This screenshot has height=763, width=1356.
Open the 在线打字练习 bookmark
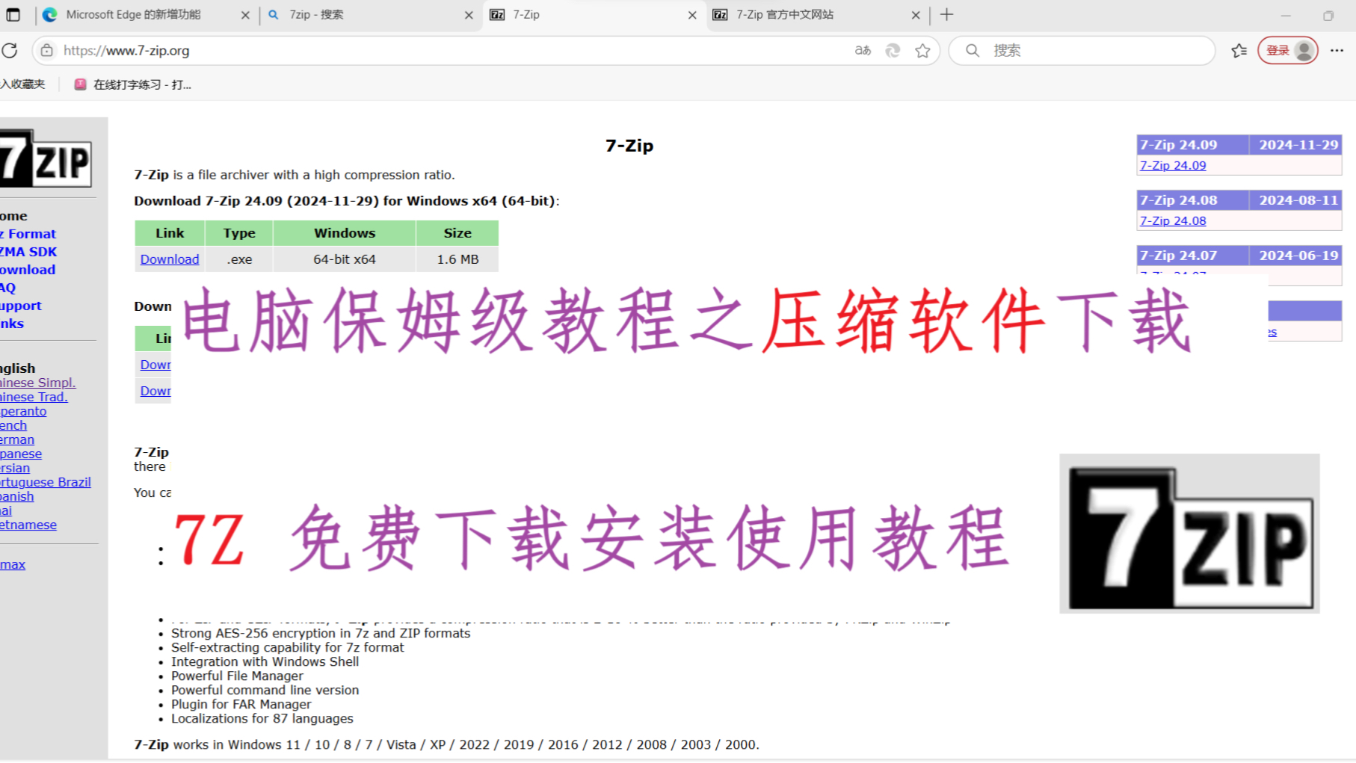click(x=133, y=84)
